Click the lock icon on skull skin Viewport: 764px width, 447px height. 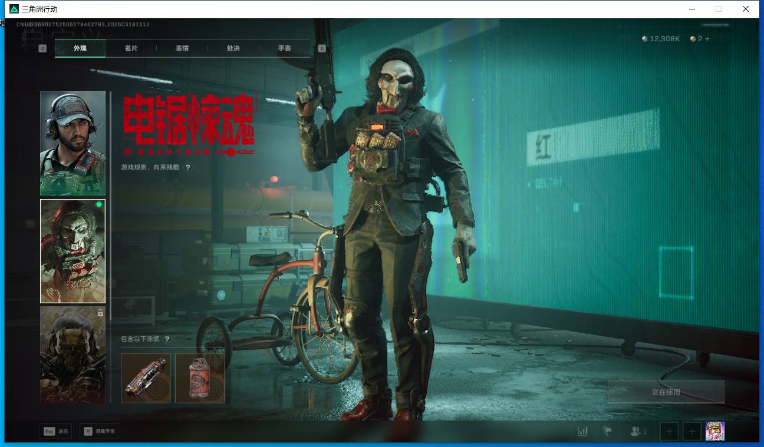[100, 313]
